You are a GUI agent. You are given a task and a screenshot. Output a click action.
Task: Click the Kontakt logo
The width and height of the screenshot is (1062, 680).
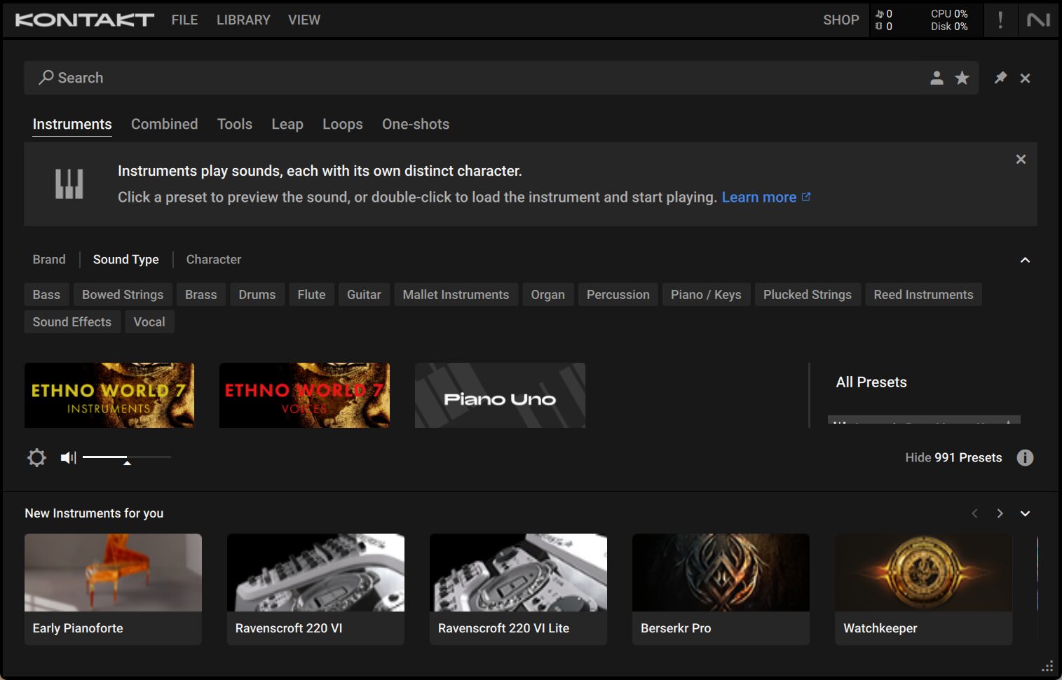tap(84, 20)
